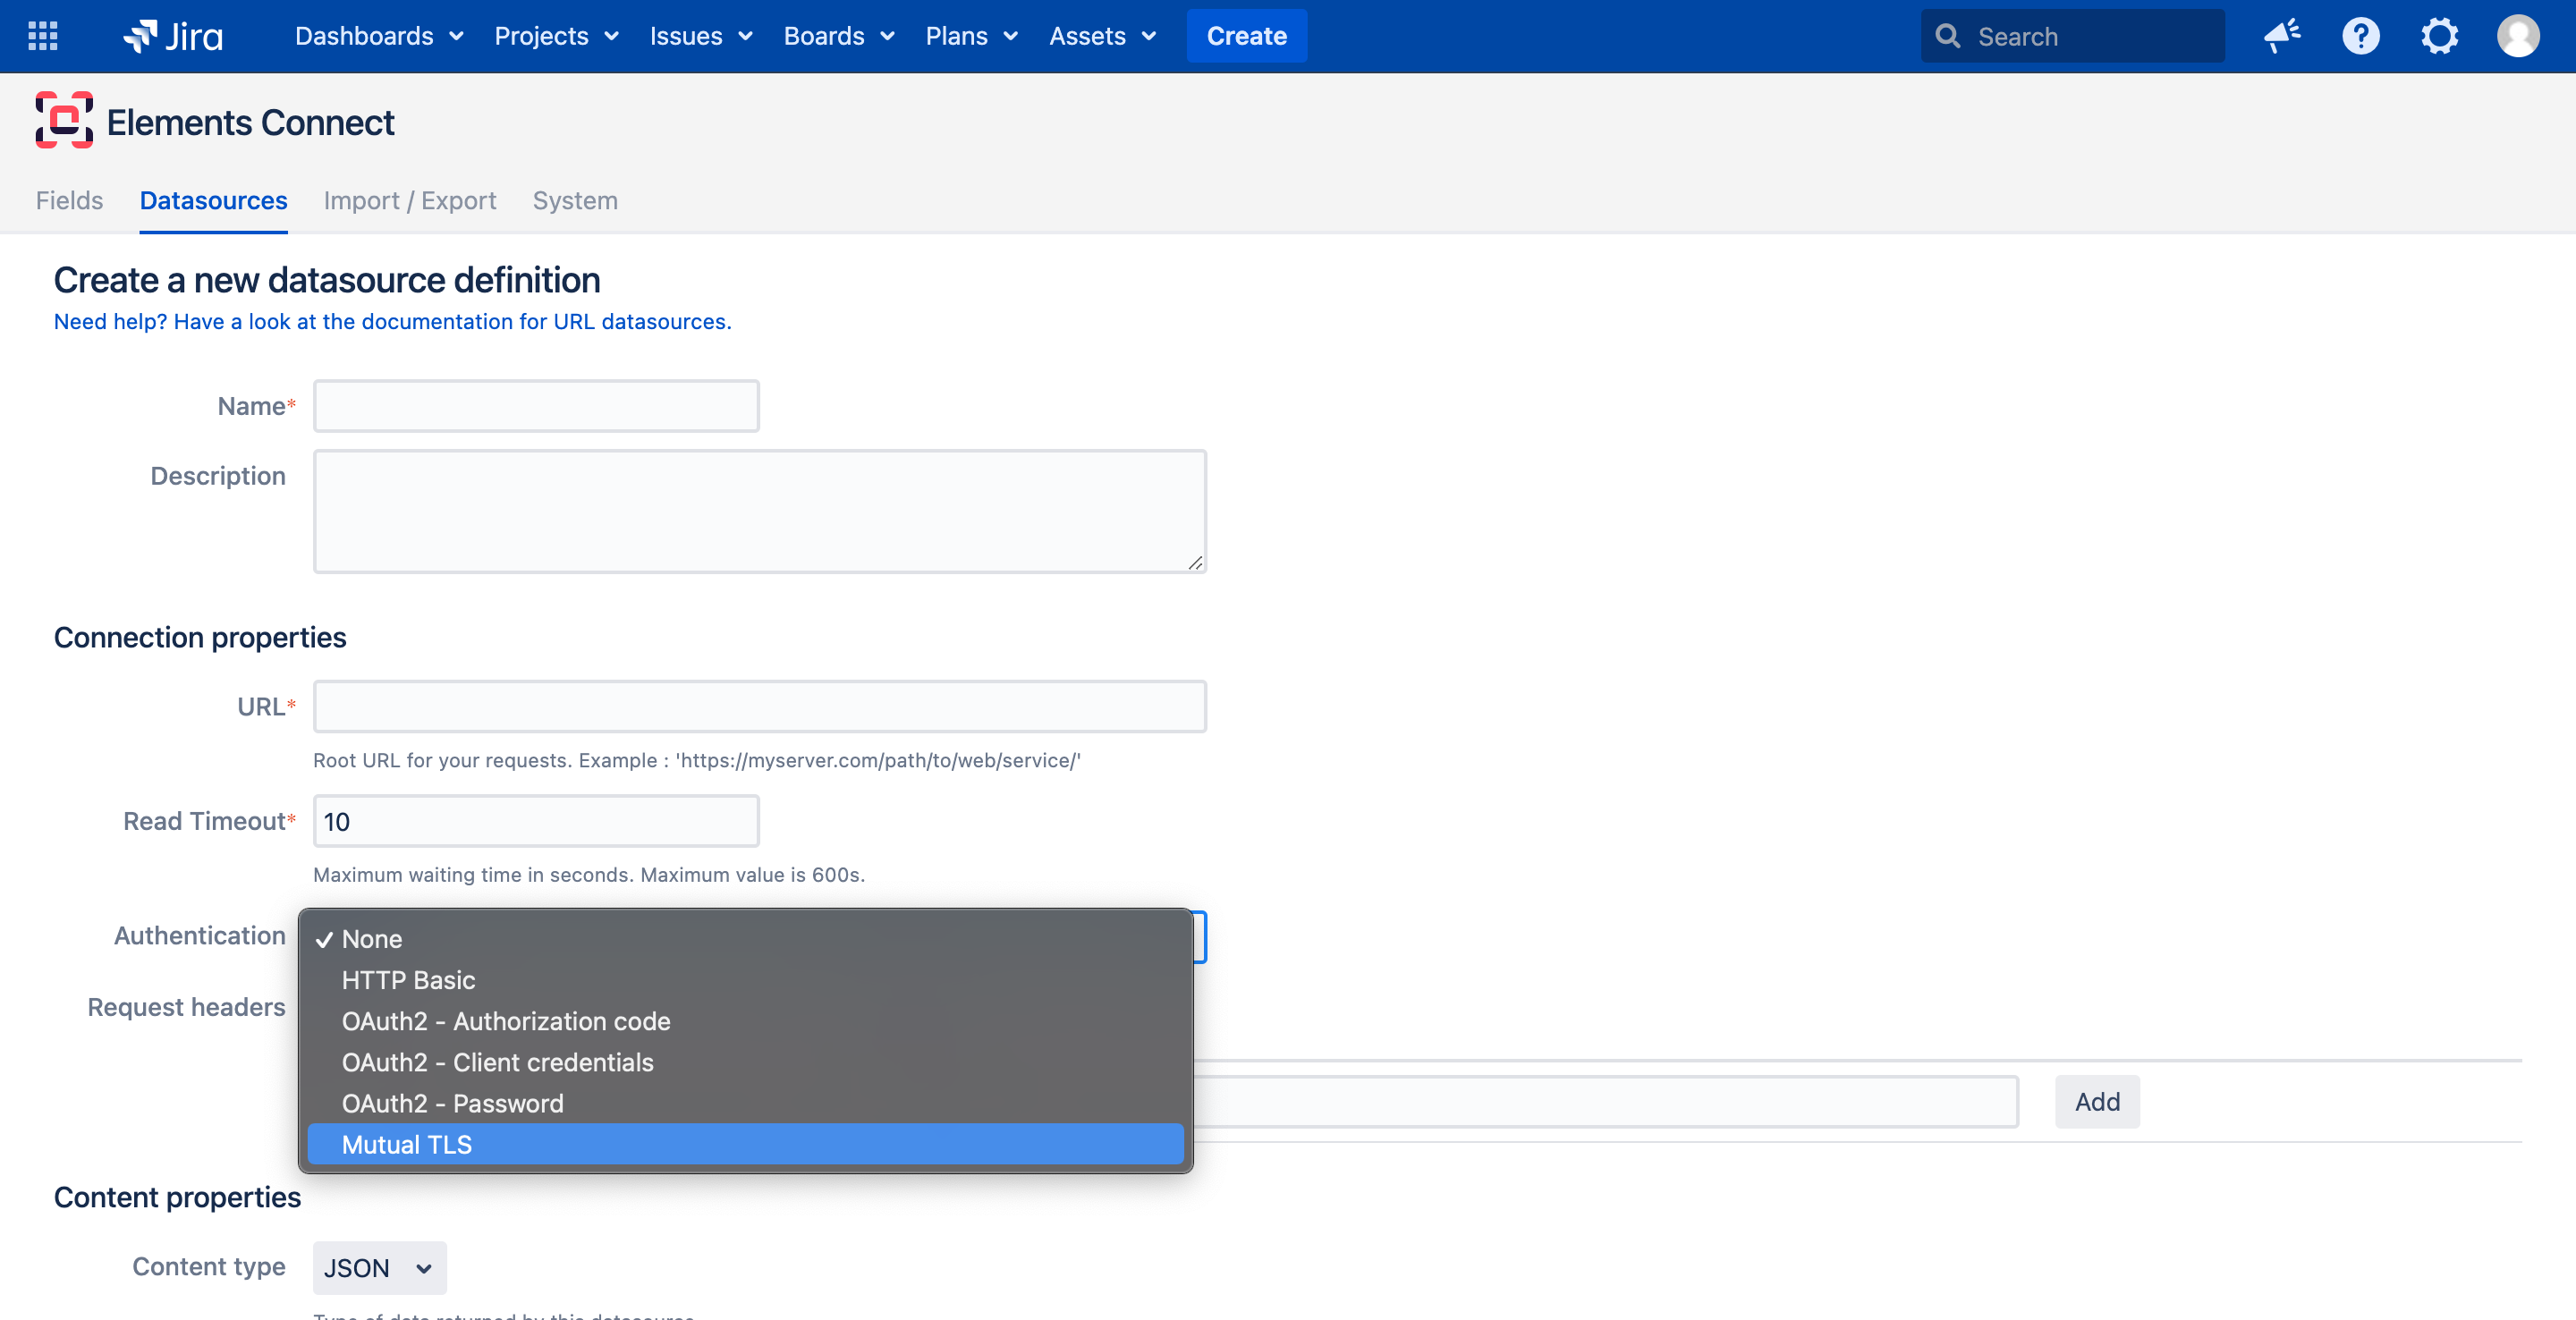The image size is (2576, 1320).
Task: Open the settings gear icon
Action: click(x=2440, y=36)
